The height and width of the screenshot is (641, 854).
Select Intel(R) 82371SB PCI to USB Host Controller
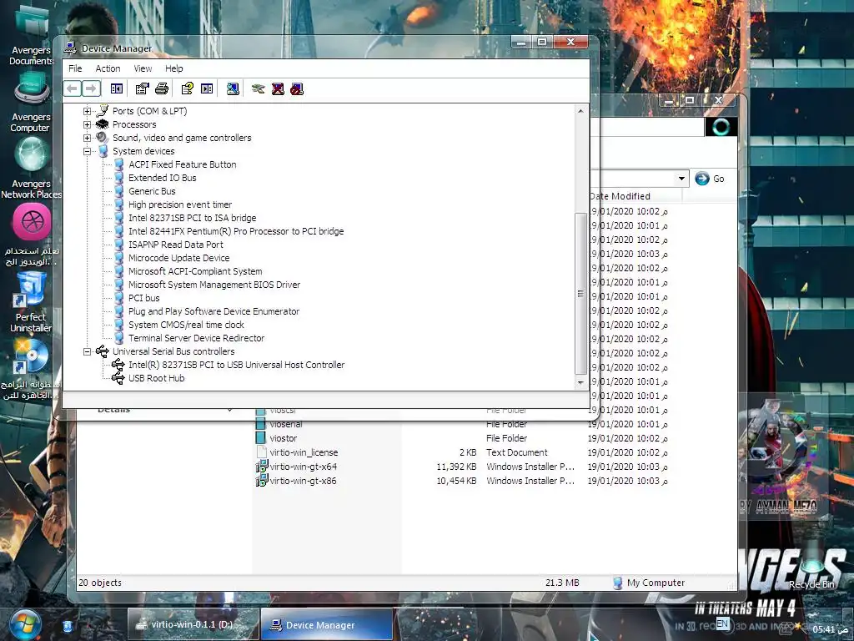[x=236, y=365]
